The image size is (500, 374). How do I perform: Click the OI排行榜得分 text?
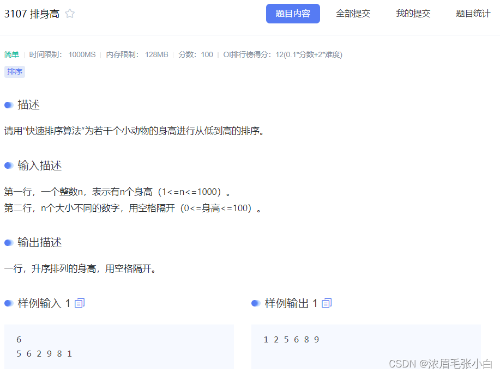coord(283,55)
